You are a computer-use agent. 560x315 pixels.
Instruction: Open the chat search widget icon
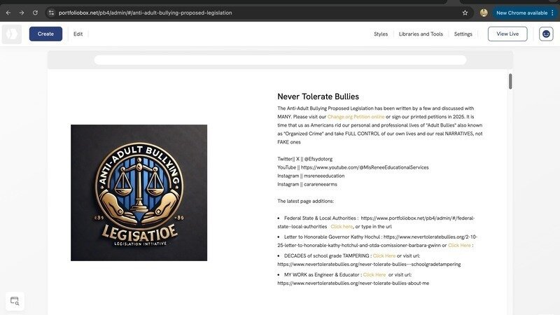point(15,301)
